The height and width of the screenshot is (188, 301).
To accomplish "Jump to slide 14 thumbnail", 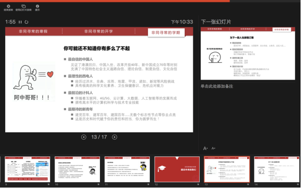I will [277, 169].
